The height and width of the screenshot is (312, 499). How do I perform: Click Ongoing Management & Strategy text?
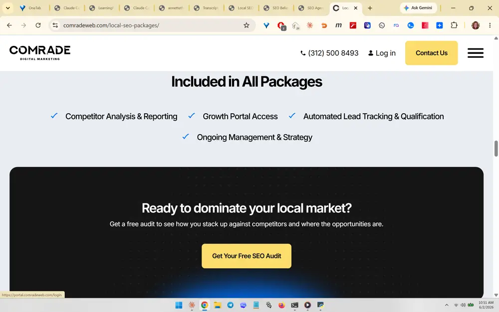[254, 137]
